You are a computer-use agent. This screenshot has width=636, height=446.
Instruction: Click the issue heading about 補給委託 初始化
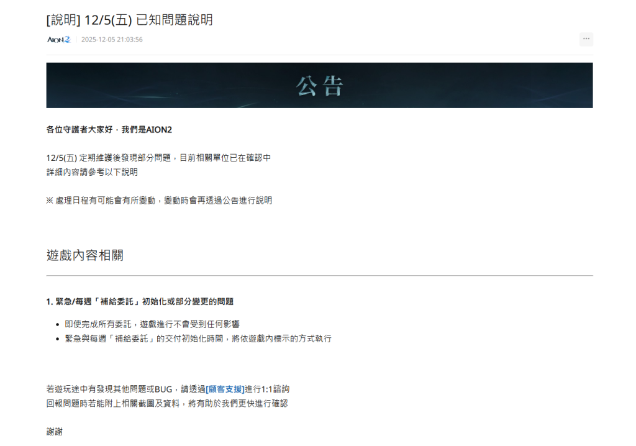coord(140,301)
